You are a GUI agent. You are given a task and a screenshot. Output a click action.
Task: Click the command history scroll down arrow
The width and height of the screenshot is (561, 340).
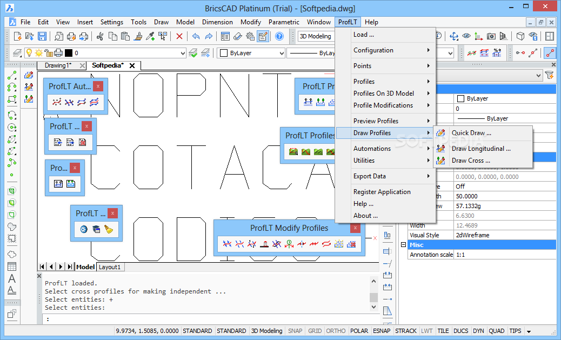[x=373, y=306]
